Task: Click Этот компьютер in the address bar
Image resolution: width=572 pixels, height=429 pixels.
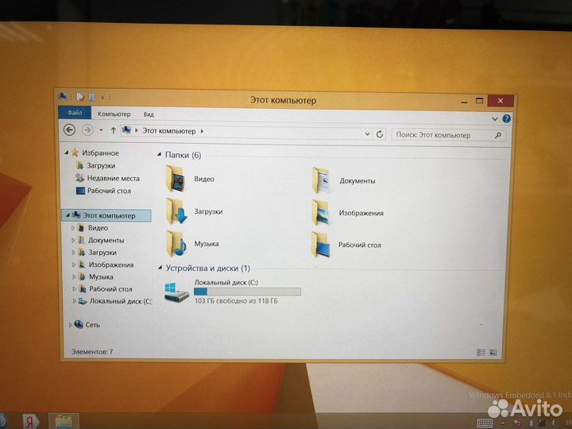Action: 169,131
